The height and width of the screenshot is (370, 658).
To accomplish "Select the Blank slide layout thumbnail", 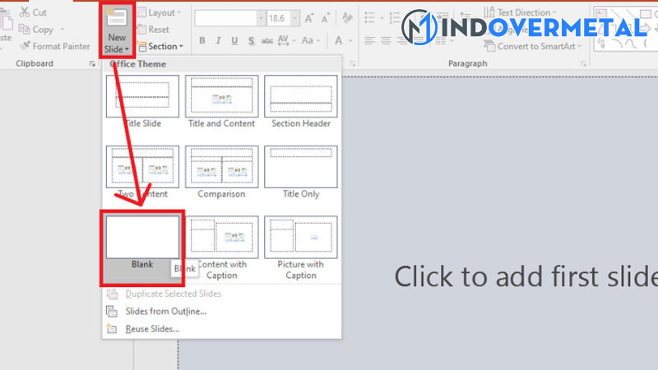I will click(142, 237).
